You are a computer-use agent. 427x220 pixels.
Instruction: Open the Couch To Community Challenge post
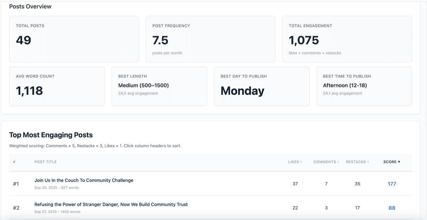[x=84, y=180]
